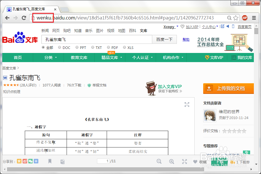Click the zoom magnifier in address bar
The width and height of the screenshot is (261, 174).
(229, 18)
